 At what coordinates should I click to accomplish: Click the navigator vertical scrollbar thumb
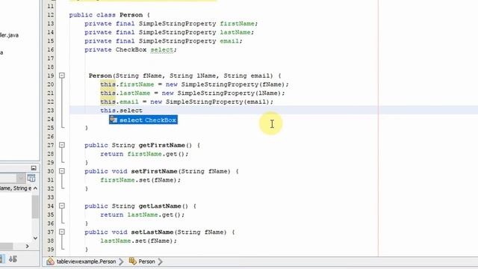(35, 207)
